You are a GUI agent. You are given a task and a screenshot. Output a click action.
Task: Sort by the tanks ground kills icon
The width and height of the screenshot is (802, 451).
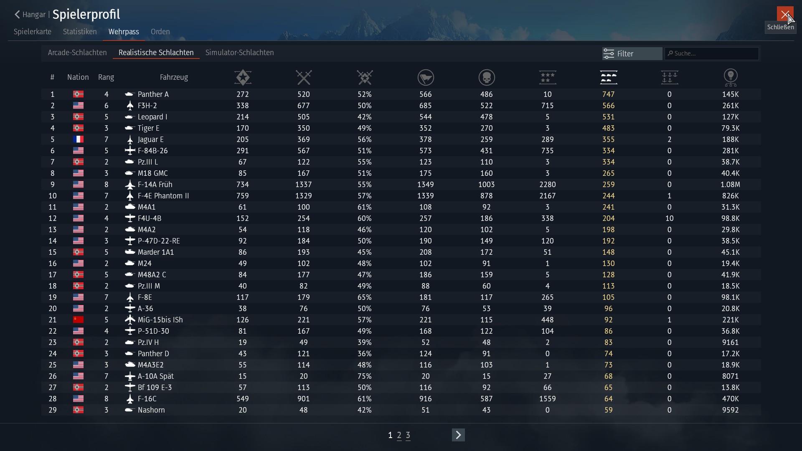coord(609,77)
